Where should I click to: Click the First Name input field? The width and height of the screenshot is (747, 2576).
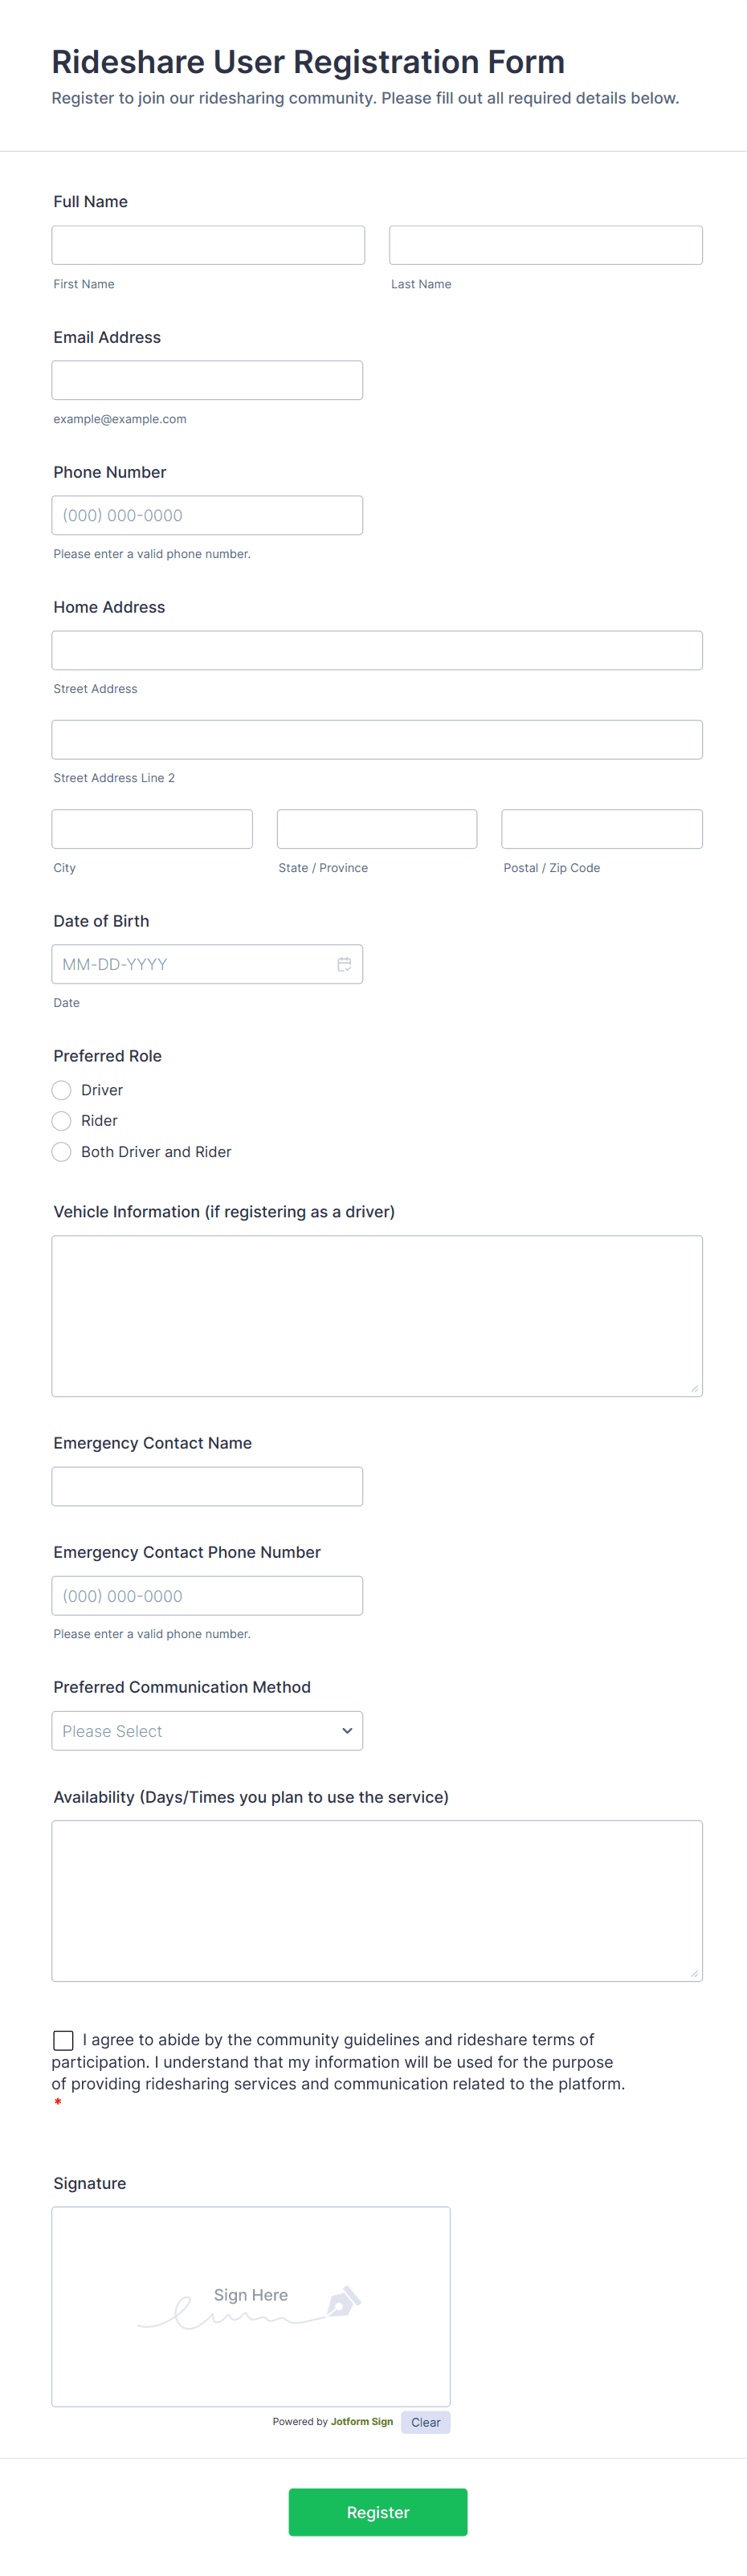tap(208, 245)
